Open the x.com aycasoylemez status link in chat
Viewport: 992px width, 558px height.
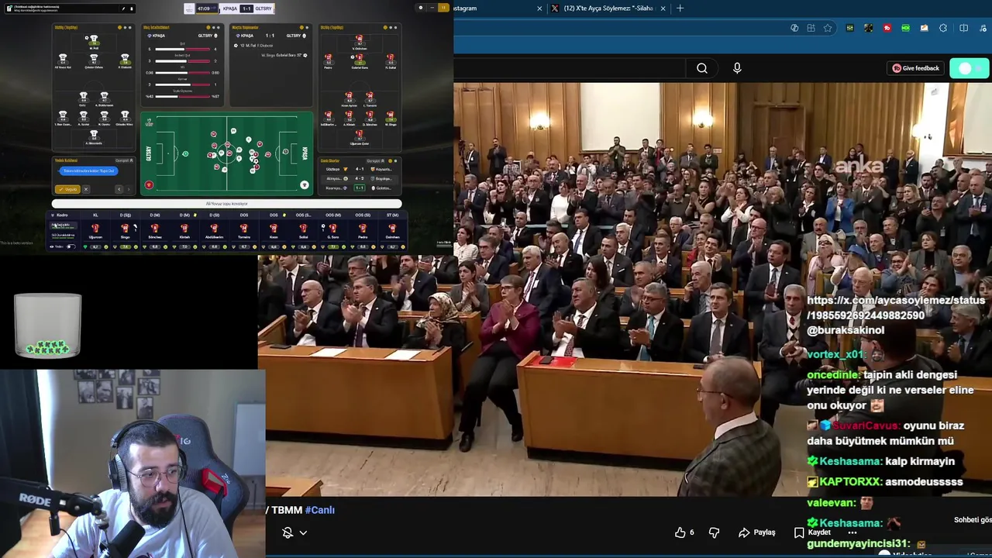[895, 308]
